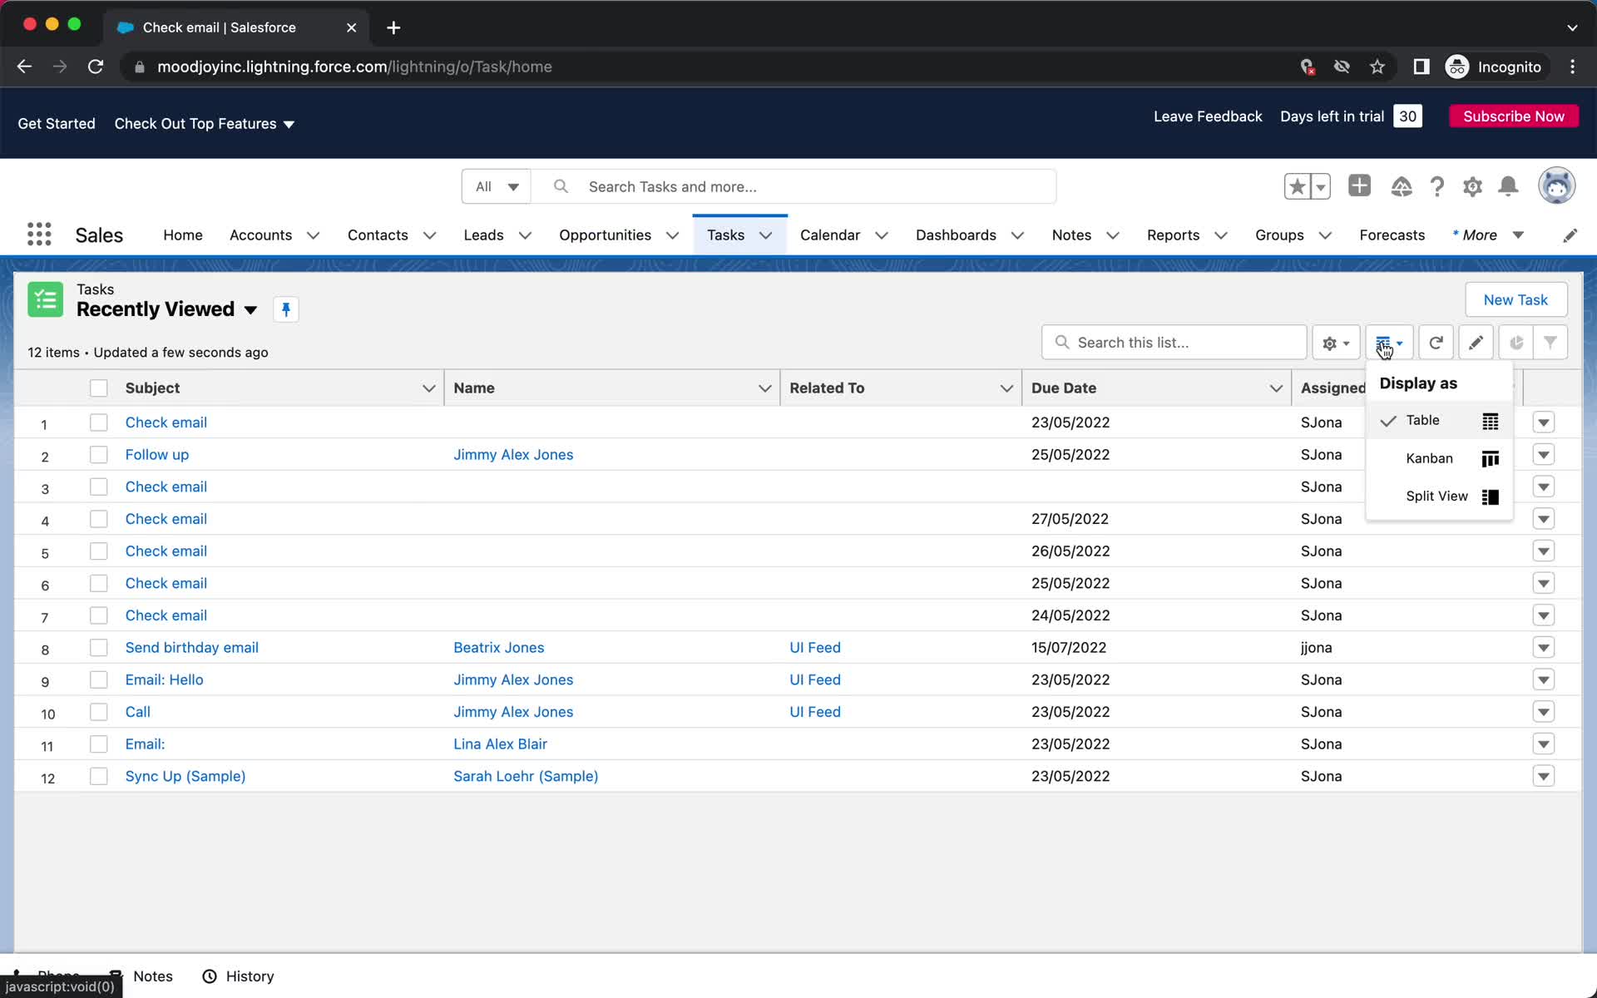This screenshot has height=998, width=1597.
Task: Open the All search scope dropdown
Action: (x=497, y=186)
